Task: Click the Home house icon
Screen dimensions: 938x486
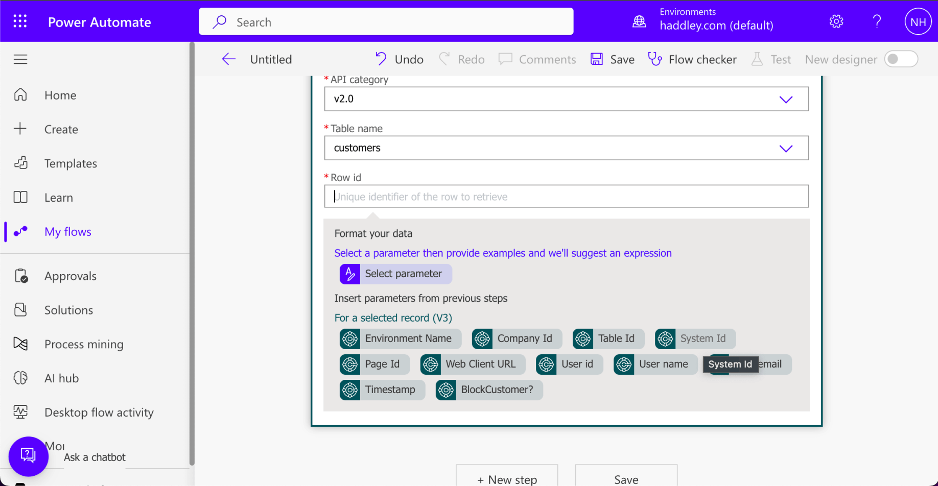Action: pos(20,94)
